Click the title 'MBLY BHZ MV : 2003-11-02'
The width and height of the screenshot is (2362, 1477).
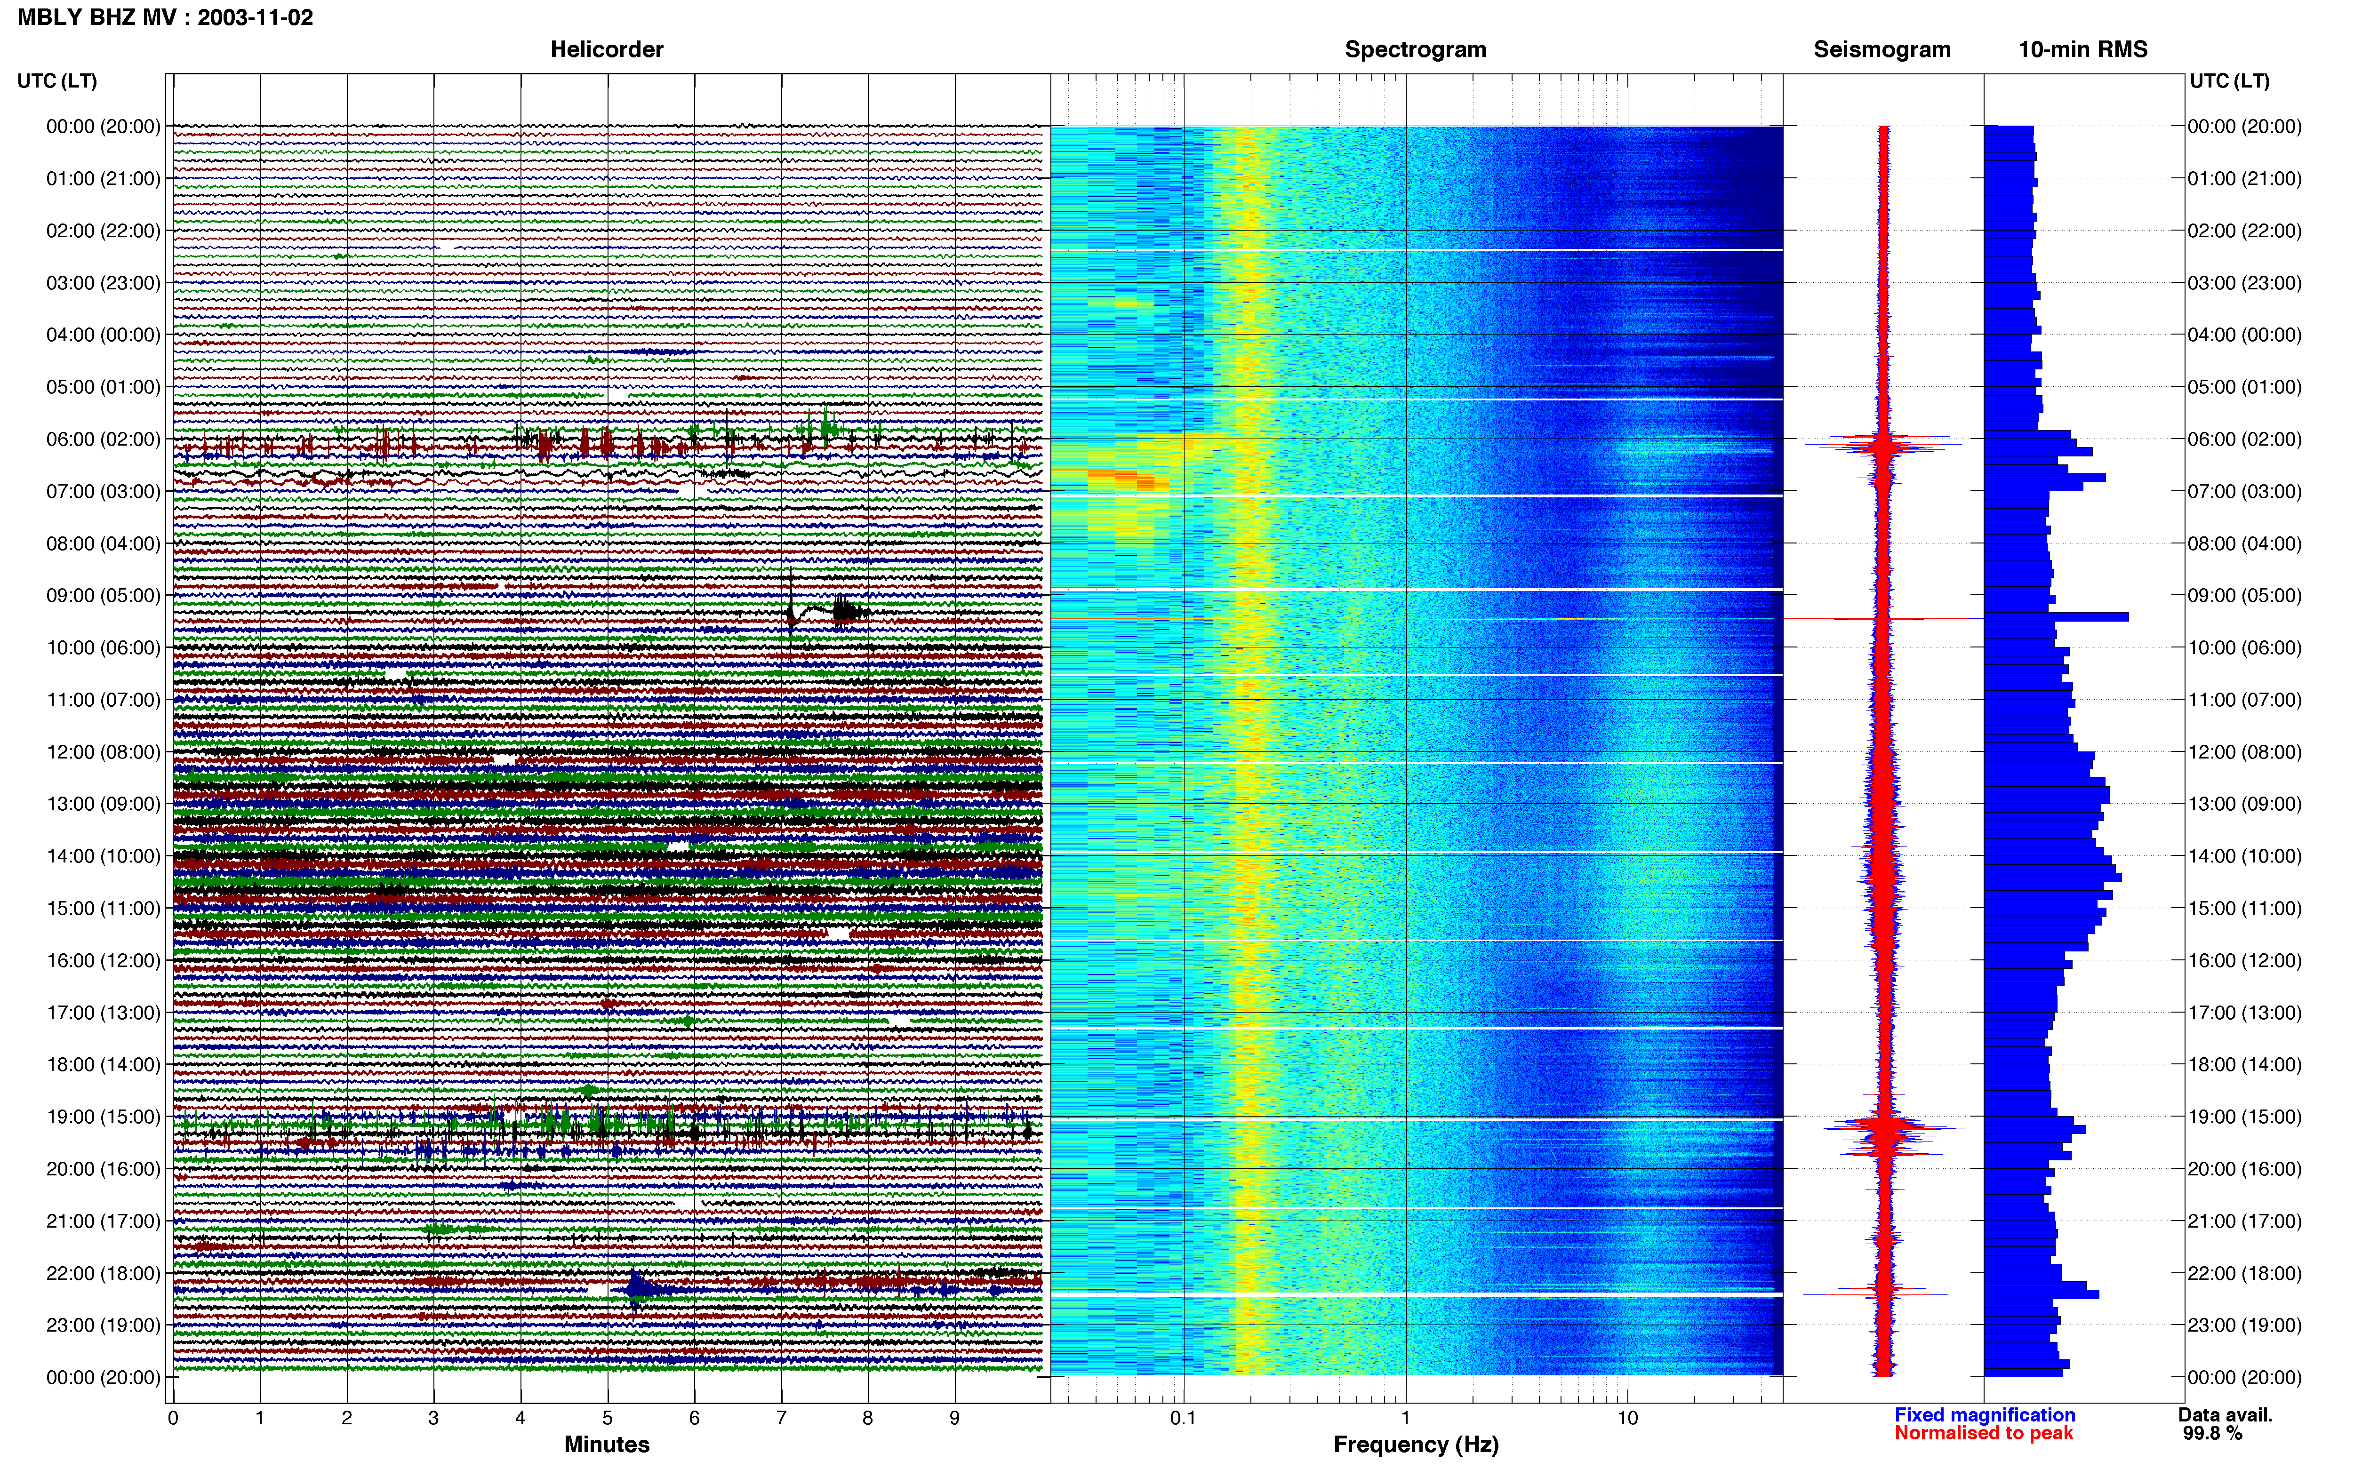(x=165, y=17)
